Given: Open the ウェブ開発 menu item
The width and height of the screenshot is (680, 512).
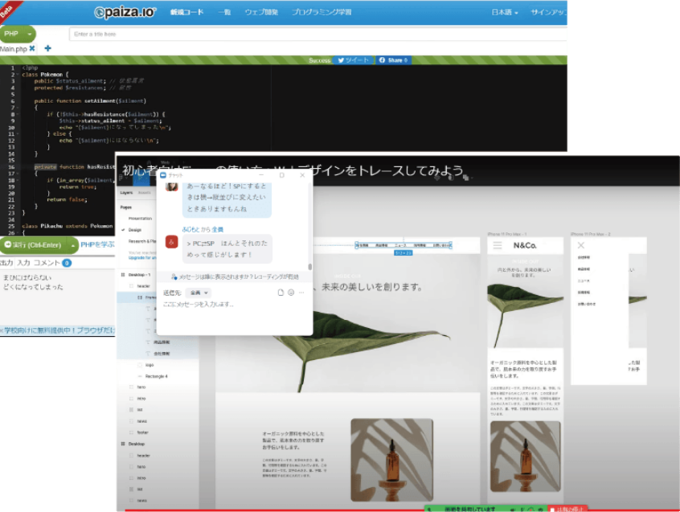Looking at the screenshot, I should [x=261, y=13].
